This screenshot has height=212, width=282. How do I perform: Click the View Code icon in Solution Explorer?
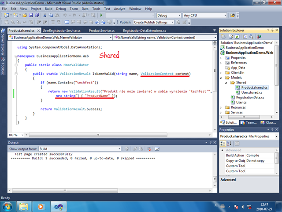245,37
